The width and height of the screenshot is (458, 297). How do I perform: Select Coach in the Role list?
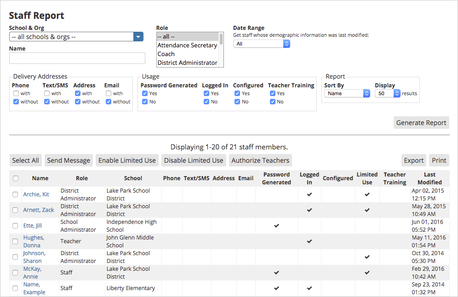click(x=167, y=54)
